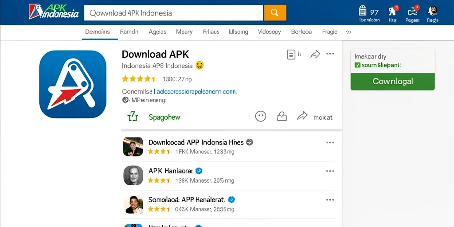Open the user avatar profile icon
454x227 pixels.
(432, 11)
